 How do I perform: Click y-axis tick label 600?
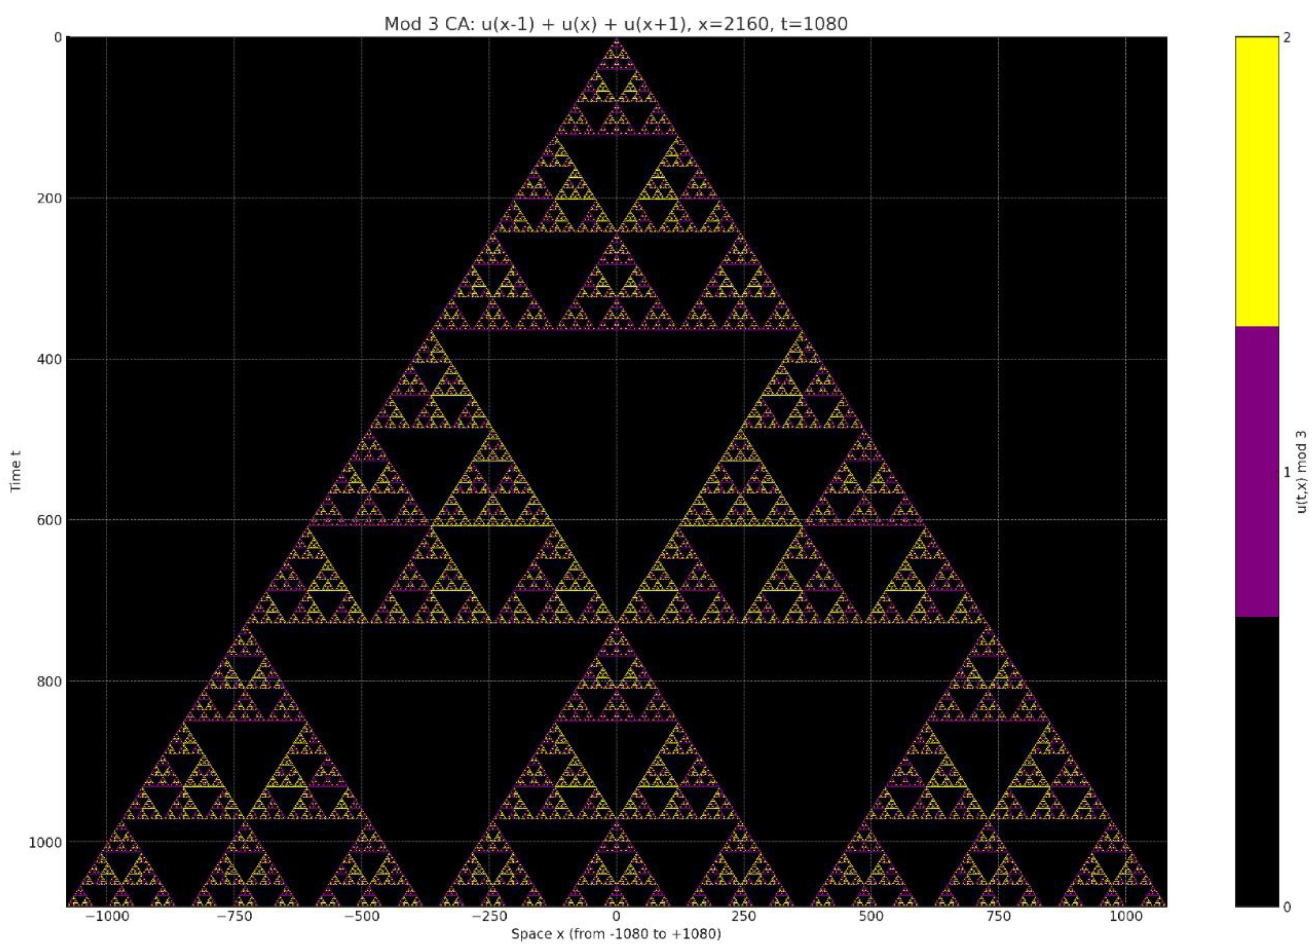coord(49,520)
